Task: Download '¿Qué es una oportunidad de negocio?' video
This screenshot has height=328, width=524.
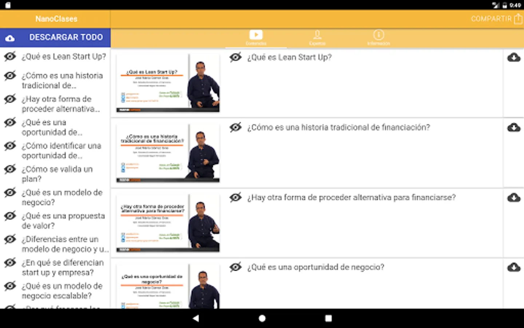Action: (513, 267)
